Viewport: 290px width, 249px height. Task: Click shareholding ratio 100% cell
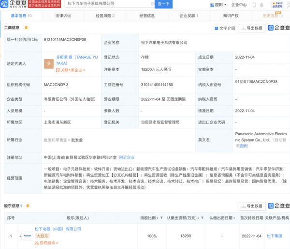pyautogui.click(x=152, y=236)
